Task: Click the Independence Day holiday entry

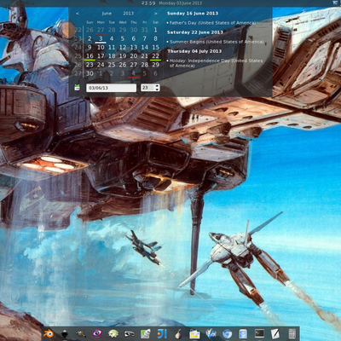Action: coord(215,63)
